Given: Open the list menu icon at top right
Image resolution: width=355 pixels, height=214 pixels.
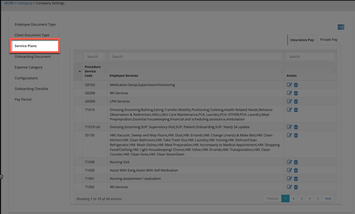Looking at the screenshot, I should (341, 27).
